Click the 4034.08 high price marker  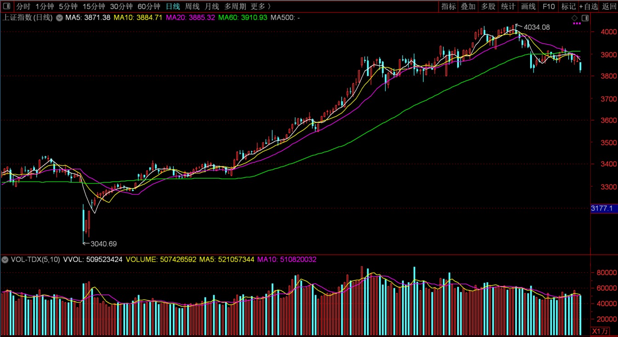pos(536,28)
